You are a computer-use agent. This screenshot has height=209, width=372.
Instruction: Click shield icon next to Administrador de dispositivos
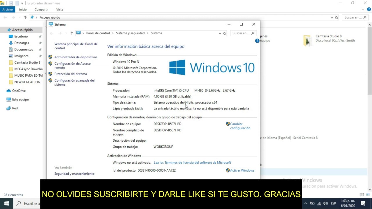(x=50, y=57)
